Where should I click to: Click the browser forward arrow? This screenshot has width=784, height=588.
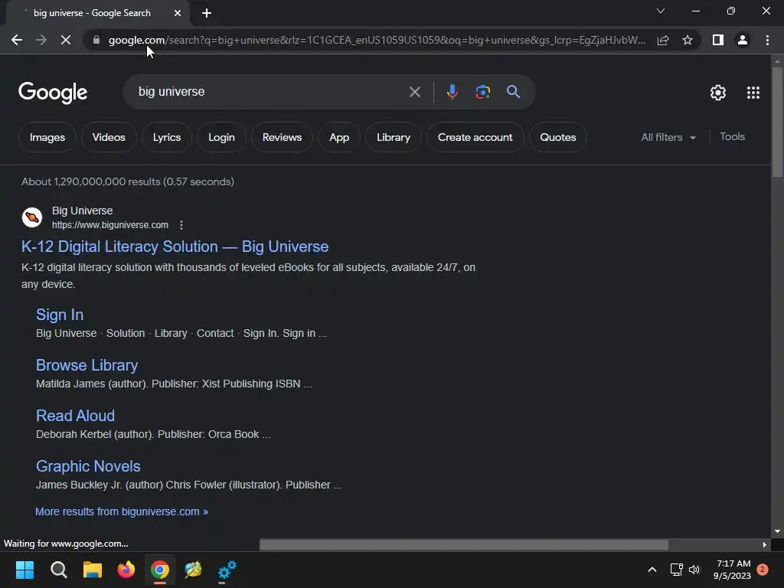click(41, 40)
